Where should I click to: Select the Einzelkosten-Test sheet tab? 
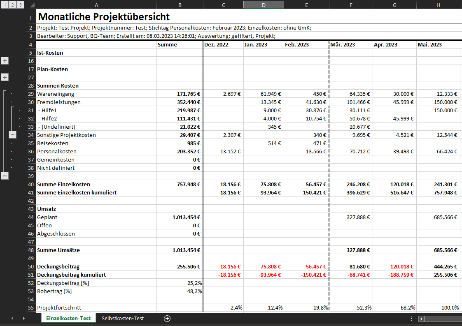(68, 319)
